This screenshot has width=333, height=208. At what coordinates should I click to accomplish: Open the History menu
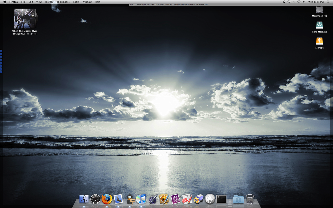coord(49,2)
